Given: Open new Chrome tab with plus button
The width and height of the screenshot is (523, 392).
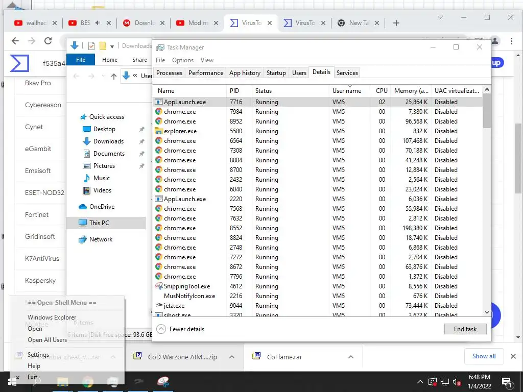Looking at the screenshot, I should pos(396,23).
